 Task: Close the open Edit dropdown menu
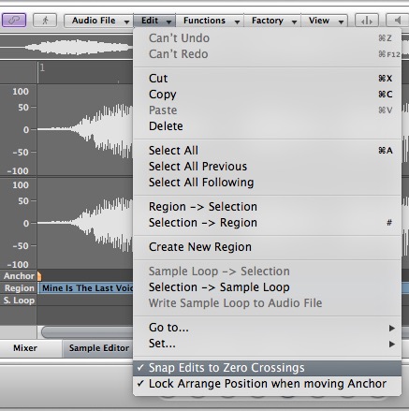coord(154,21)
